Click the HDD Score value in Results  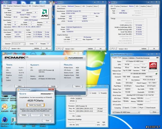[77, 78]
